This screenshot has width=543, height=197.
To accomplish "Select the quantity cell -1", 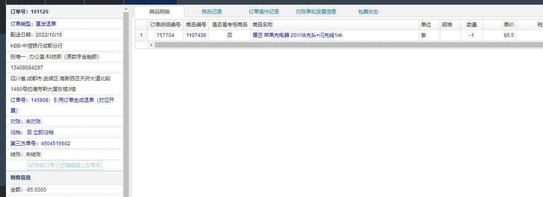I will tap(471, 35).
